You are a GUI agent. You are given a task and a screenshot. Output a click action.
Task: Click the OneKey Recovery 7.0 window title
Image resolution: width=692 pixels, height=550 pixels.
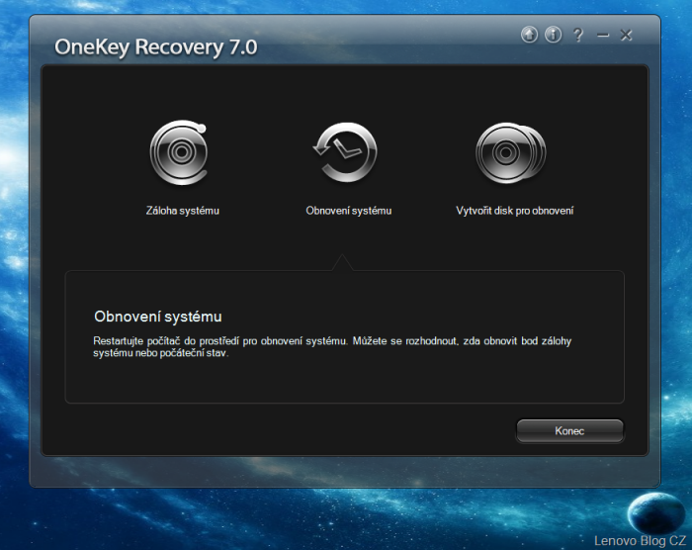tap(156, 46)
